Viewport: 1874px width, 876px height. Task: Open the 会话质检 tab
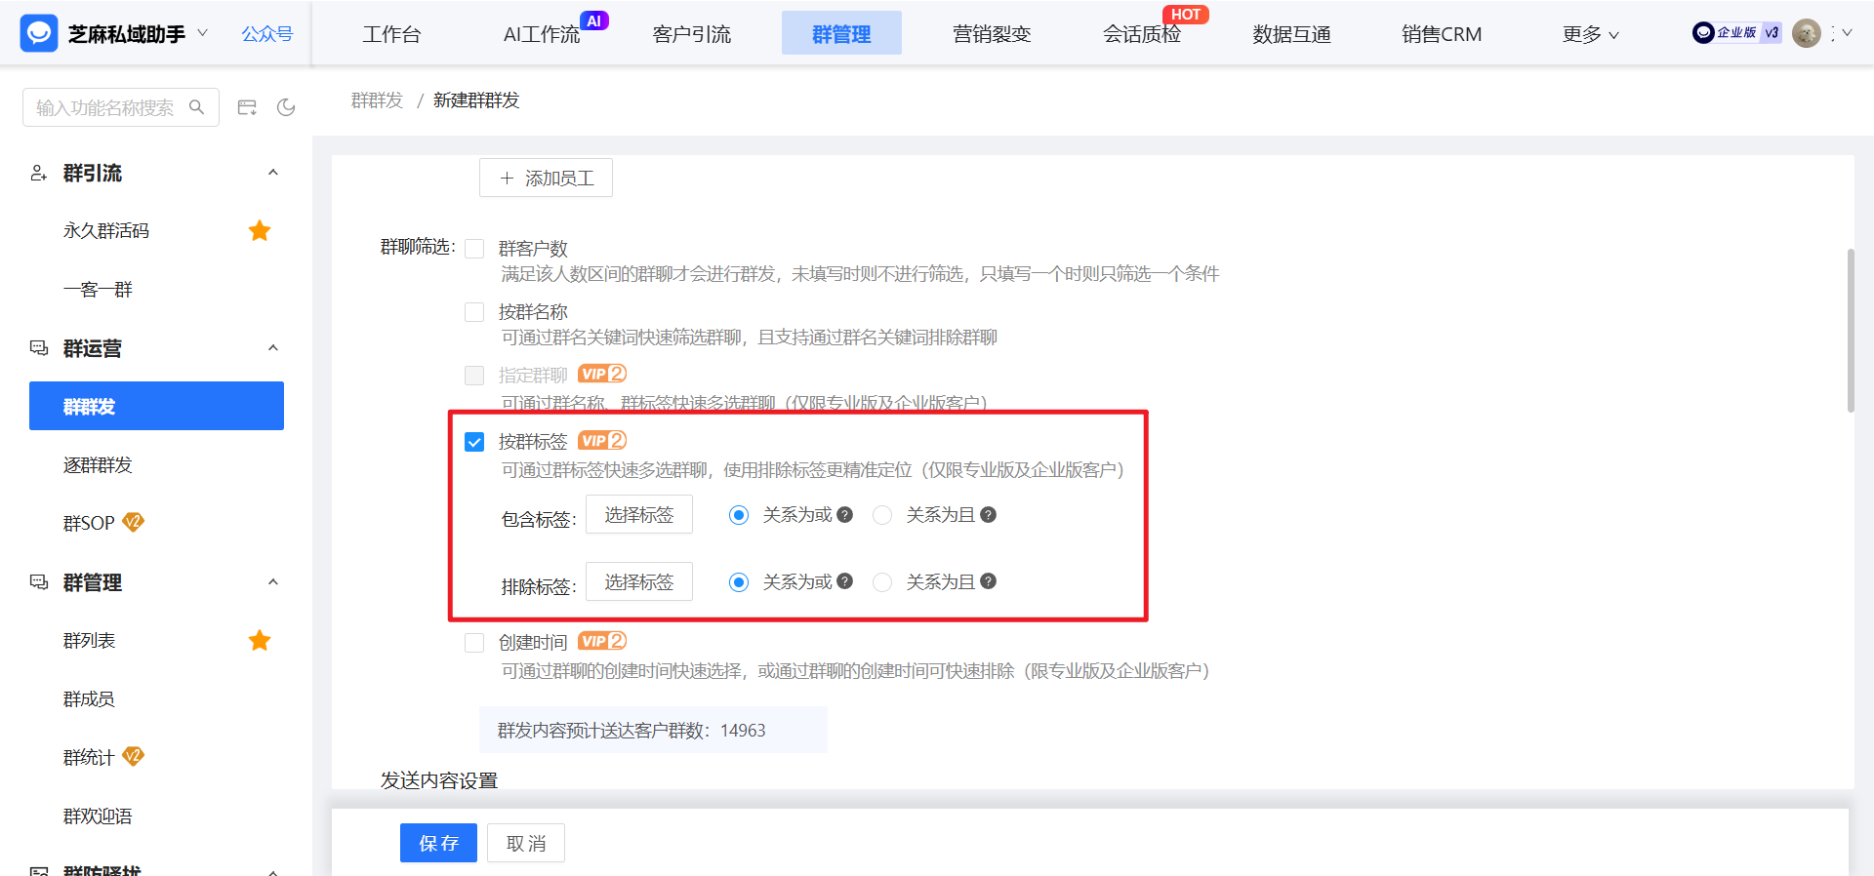1142,34
